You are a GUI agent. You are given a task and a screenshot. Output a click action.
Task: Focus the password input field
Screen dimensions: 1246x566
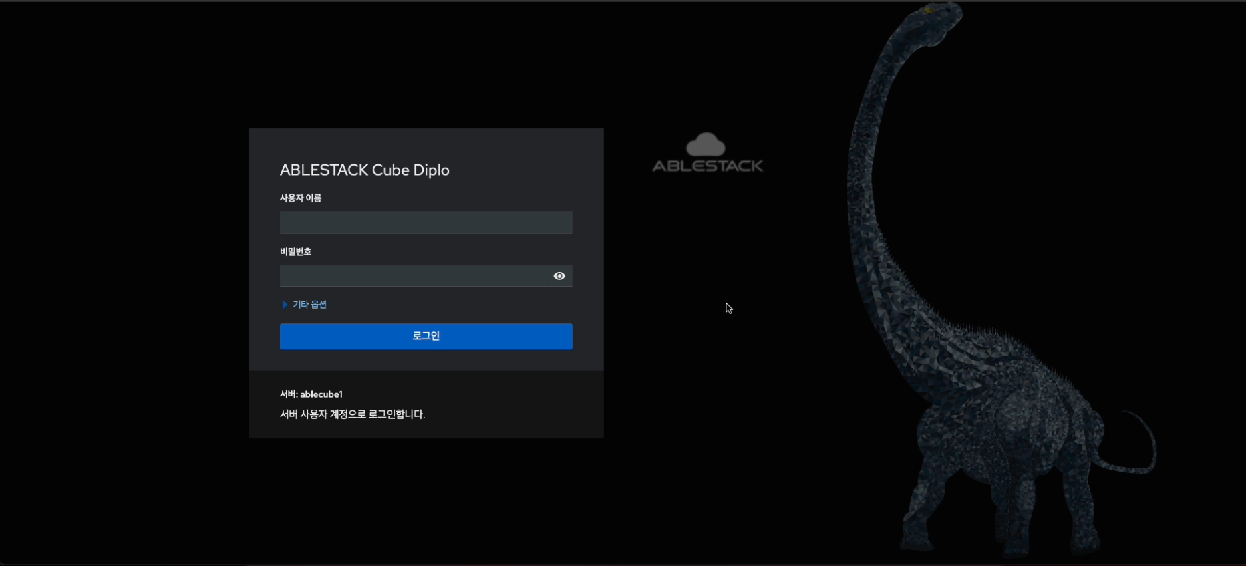[414, 276]
